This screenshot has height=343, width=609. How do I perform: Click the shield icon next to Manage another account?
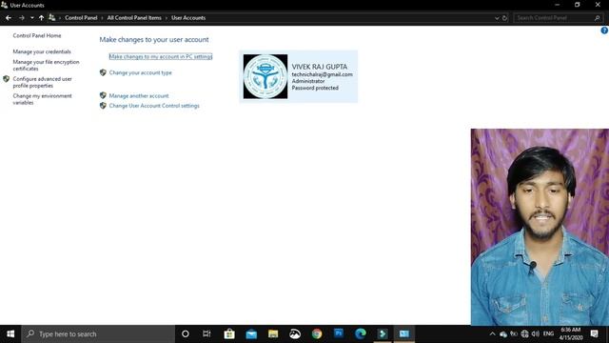(103, 95)
